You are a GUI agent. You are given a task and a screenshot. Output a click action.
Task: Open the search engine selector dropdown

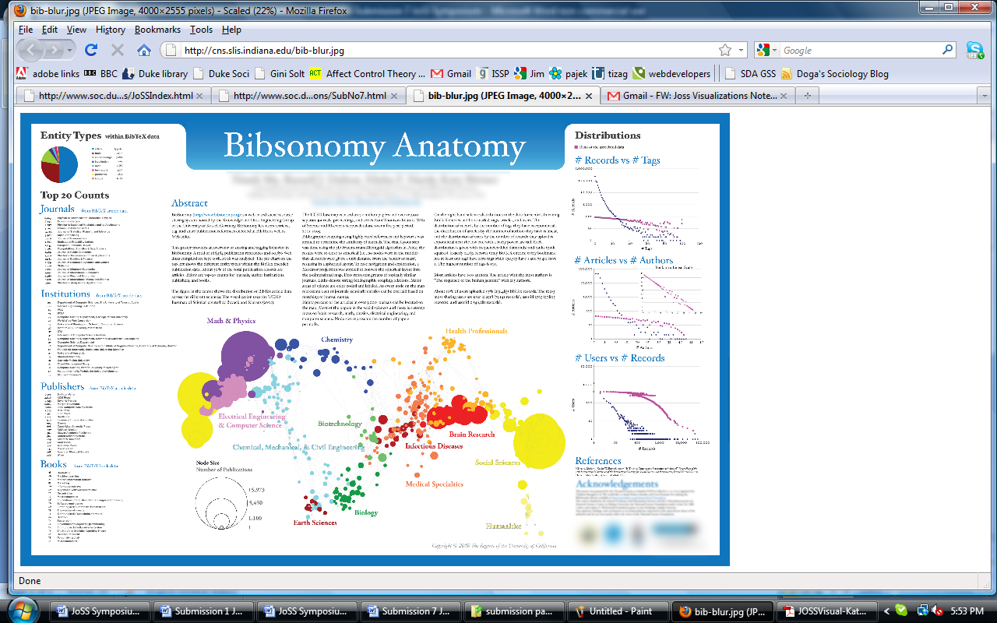tap(767, 50)
